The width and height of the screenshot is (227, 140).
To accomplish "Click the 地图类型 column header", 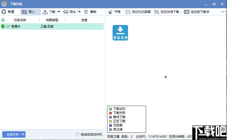I will click(x=52, y=20).
